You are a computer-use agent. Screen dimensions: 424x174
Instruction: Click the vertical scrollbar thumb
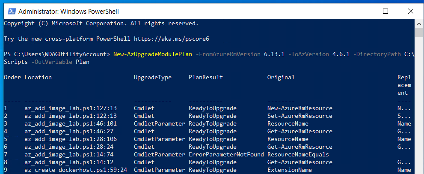click(418, 33)
